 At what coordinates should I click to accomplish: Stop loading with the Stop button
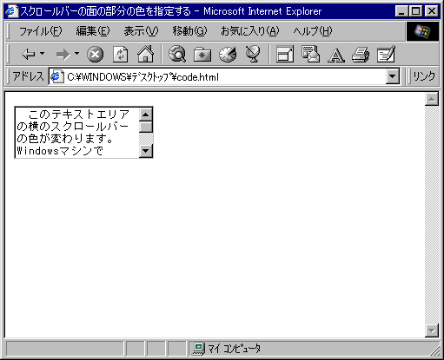(x=96, y=55)
